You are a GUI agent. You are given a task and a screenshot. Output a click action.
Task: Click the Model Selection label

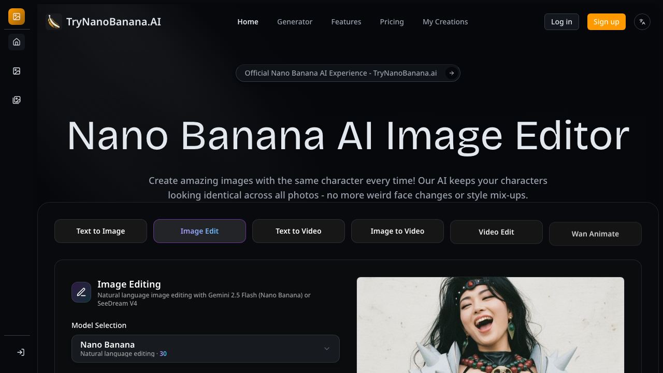coord(99,325)
